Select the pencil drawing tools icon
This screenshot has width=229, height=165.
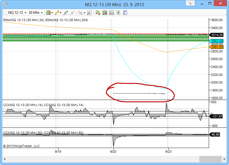(57, 13)
